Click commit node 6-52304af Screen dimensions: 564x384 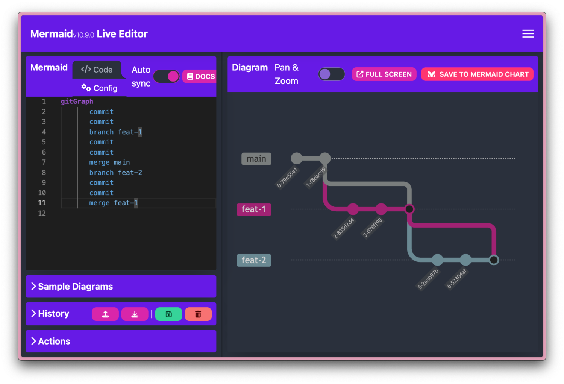(465, 260)
